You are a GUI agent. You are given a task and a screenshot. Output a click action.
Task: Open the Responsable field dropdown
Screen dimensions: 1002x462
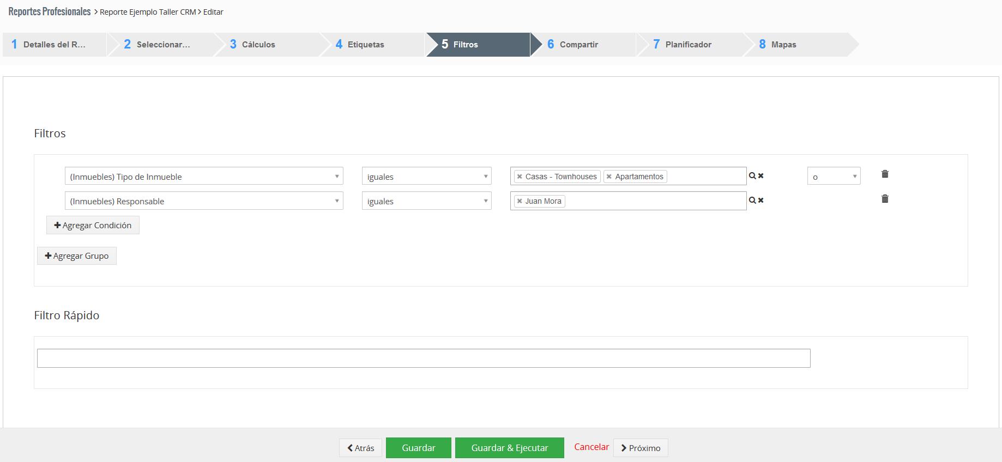(x=203, y=200)
